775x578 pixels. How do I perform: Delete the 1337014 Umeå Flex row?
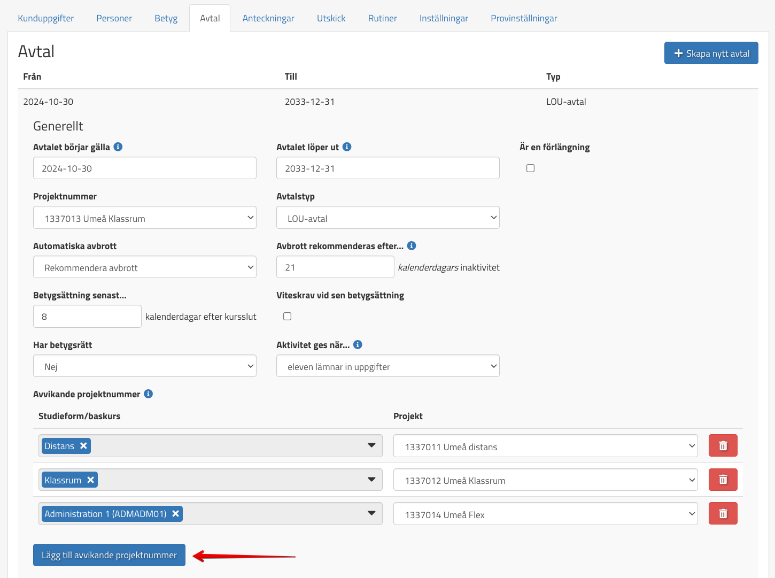723,514
